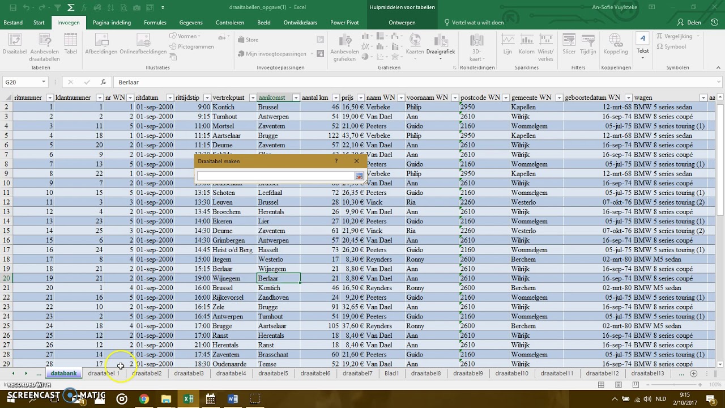Switch to the Gegevens tab
Screen dimensions: 725x408
click(x=191, y=23)
